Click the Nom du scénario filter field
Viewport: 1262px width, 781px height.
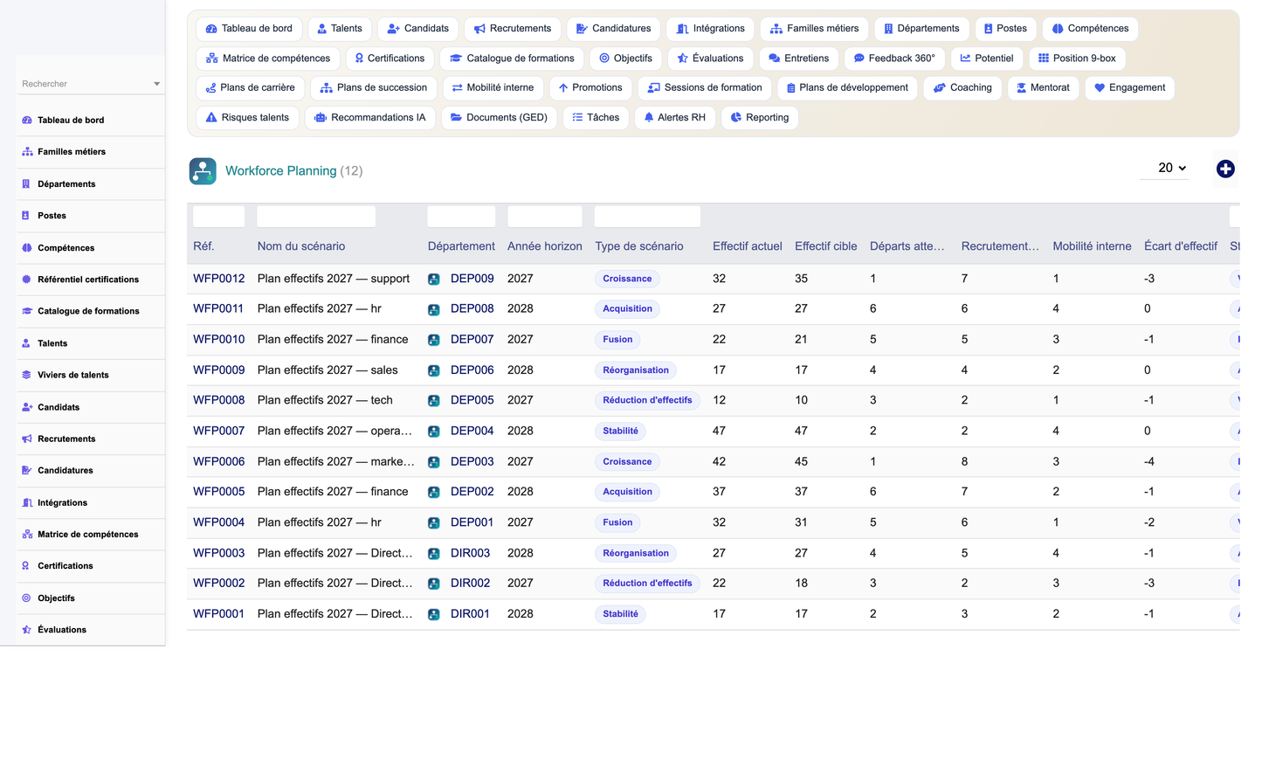click(316, 217)
